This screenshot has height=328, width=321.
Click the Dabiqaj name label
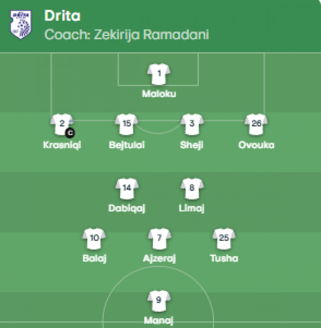coord(127,208)
